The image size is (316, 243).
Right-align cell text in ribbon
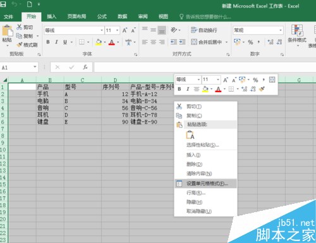[162, 42]
